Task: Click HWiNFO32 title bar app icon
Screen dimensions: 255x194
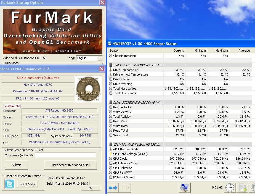Action: pos(110,44)
